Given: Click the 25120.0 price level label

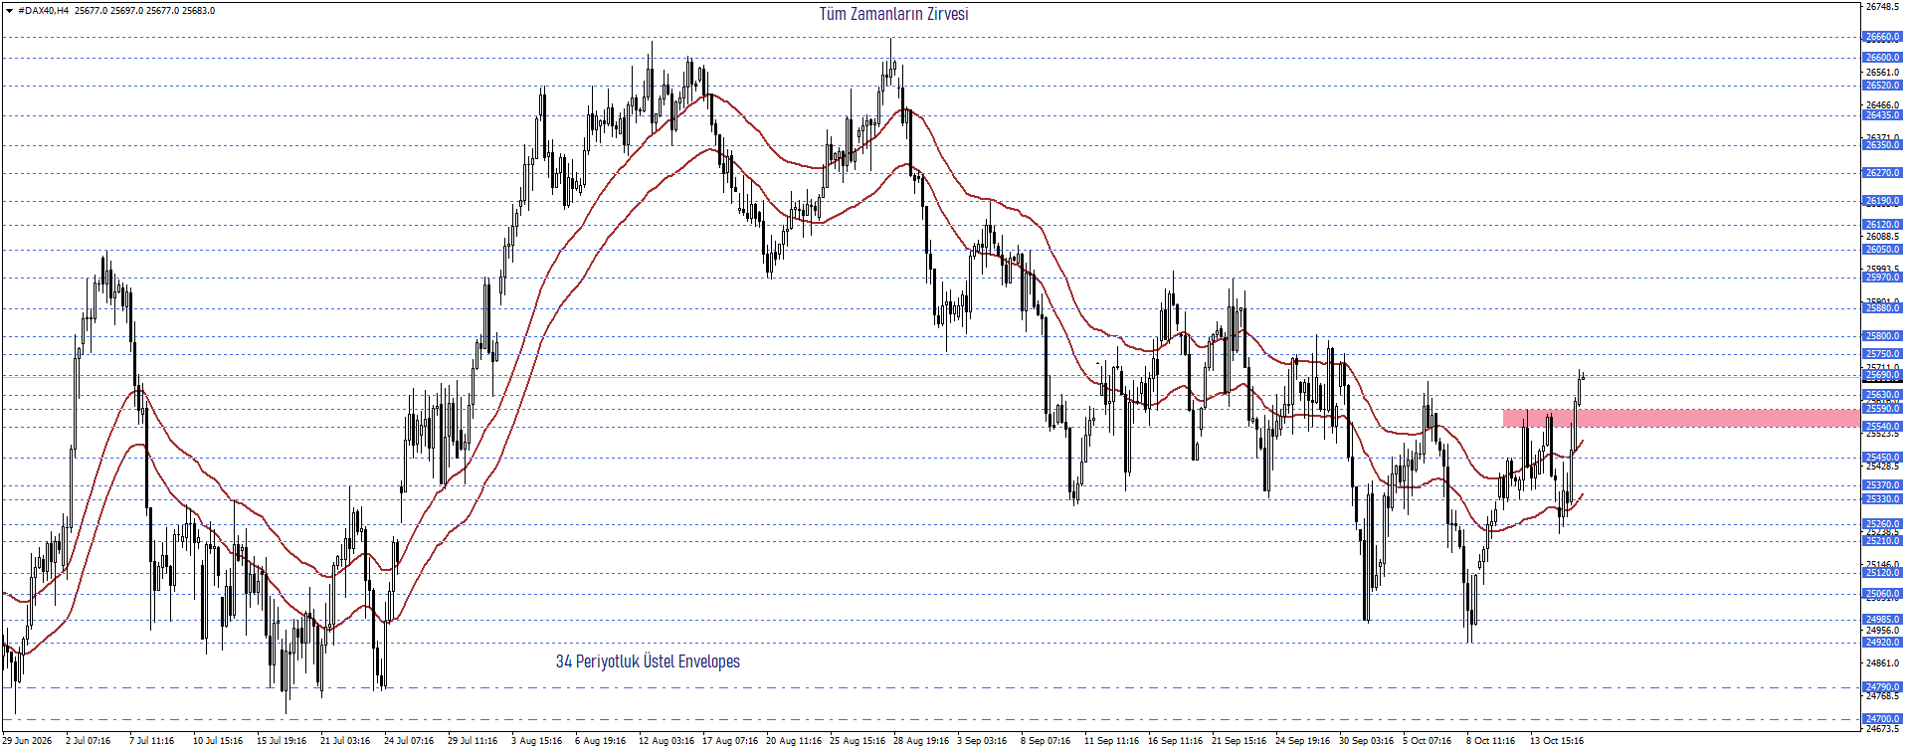Looking at the screenshot, I should coord(1882,573).
